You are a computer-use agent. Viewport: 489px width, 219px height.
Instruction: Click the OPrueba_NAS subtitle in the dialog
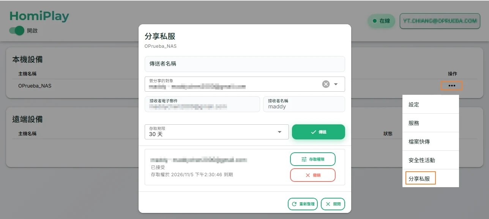point(161,46)
